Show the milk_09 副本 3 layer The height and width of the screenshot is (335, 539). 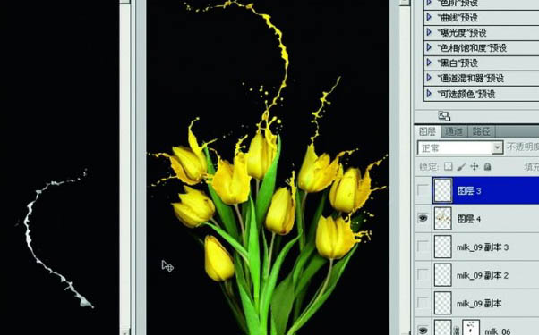click(x=423, y=247)
